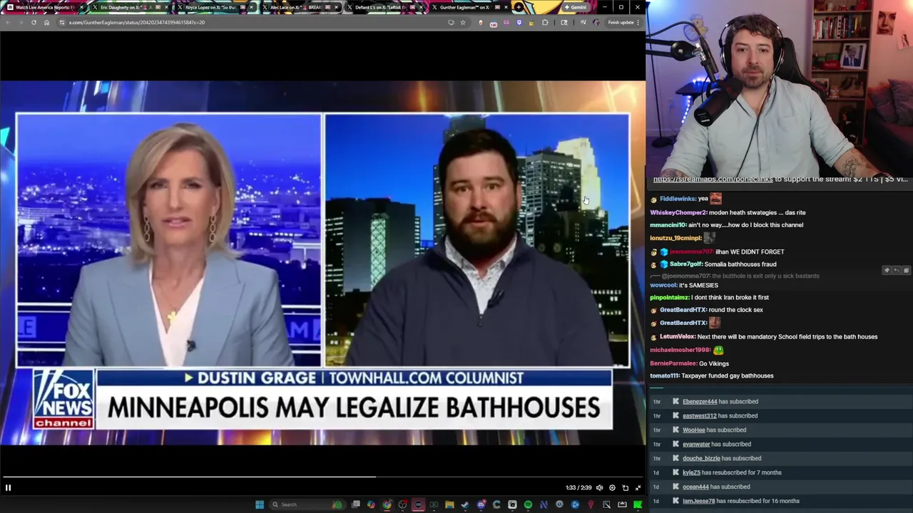Toggle picture-in-picture on the video player
The image size is (913, 513).
point(625,488)
